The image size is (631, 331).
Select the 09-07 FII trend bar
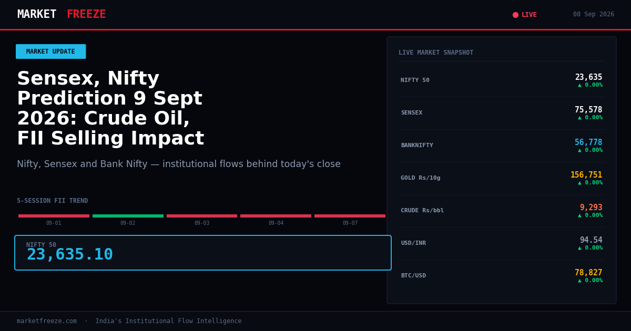click(350, 216)
